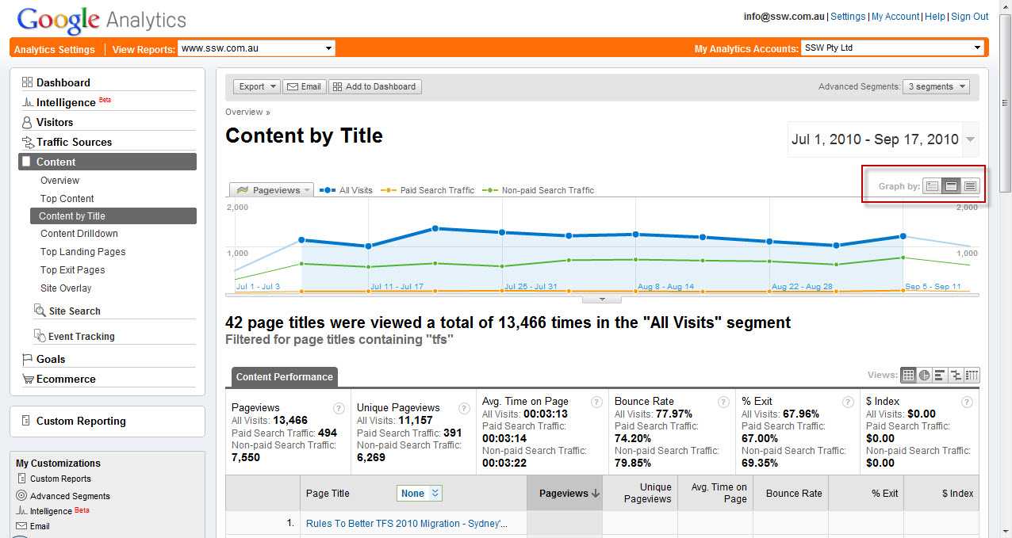This screenshot has height=538, width=1012.
Task: Click the graph collapse handle below chart
Action: click(601, 300)
